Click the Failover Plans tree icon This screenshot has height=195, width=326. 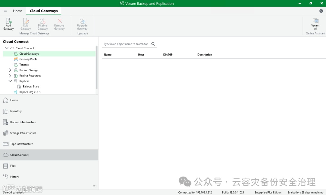coord(19,86)
